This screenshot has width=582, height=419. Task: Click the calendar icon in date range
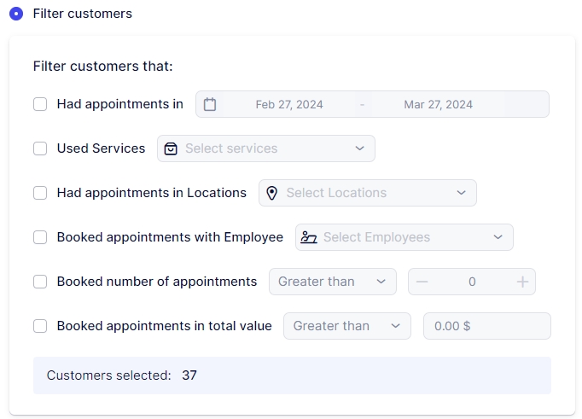coord(210,104)
